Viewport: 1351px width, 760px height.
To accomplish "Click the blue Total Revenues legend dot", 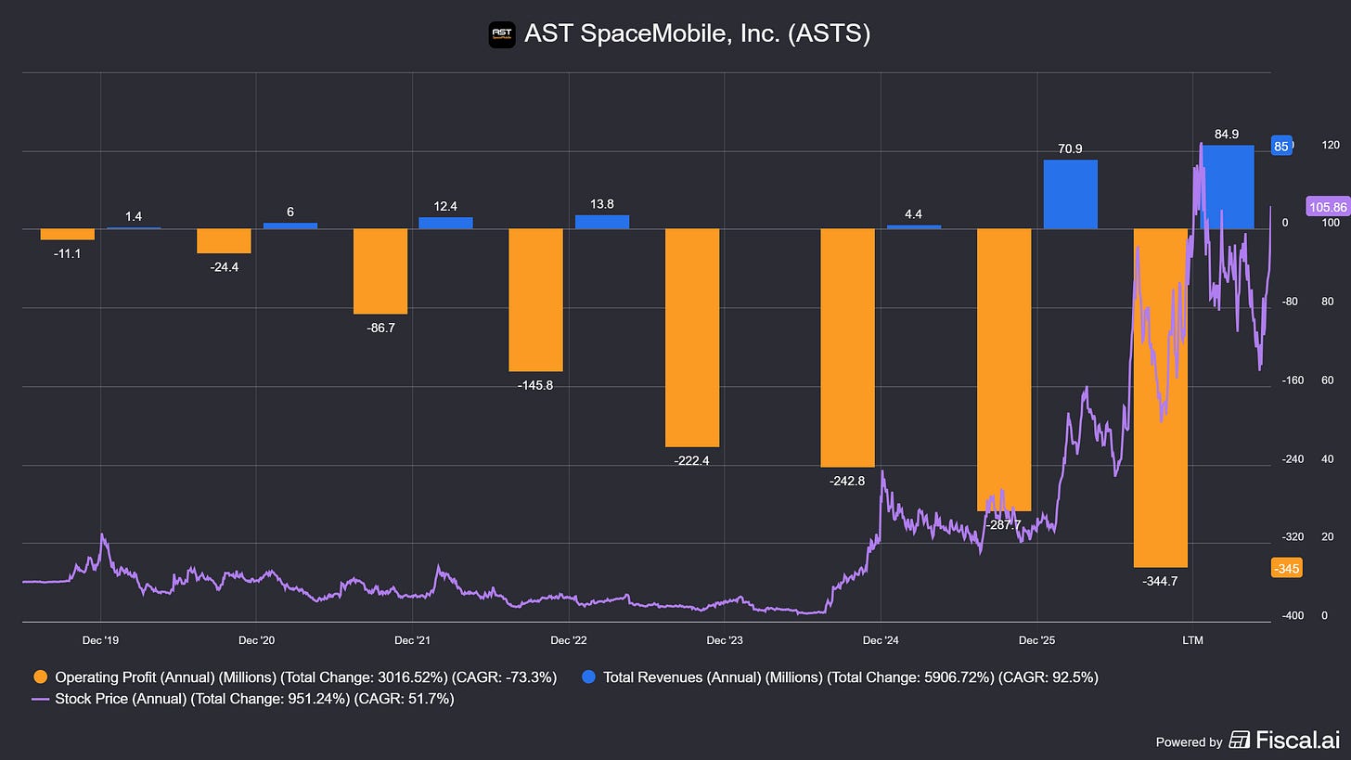I will (x=587, y=677).
